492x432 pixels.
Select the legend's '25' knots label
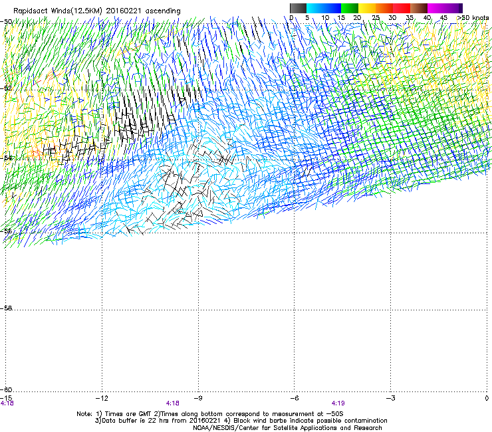(x=376, y=18)
